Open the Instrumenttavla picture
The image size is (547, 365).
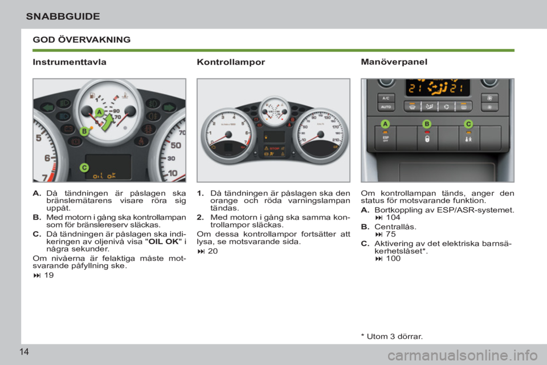[x=109, y=130]
